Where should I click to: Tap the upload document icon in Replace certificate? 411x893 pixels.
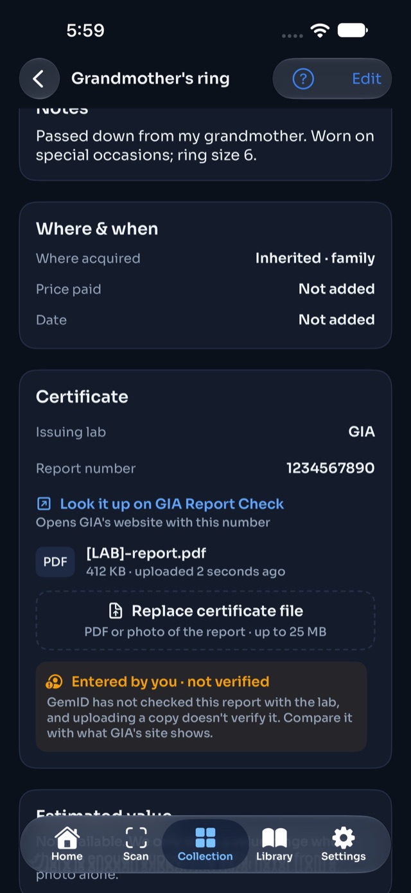(x=115, y=611)
